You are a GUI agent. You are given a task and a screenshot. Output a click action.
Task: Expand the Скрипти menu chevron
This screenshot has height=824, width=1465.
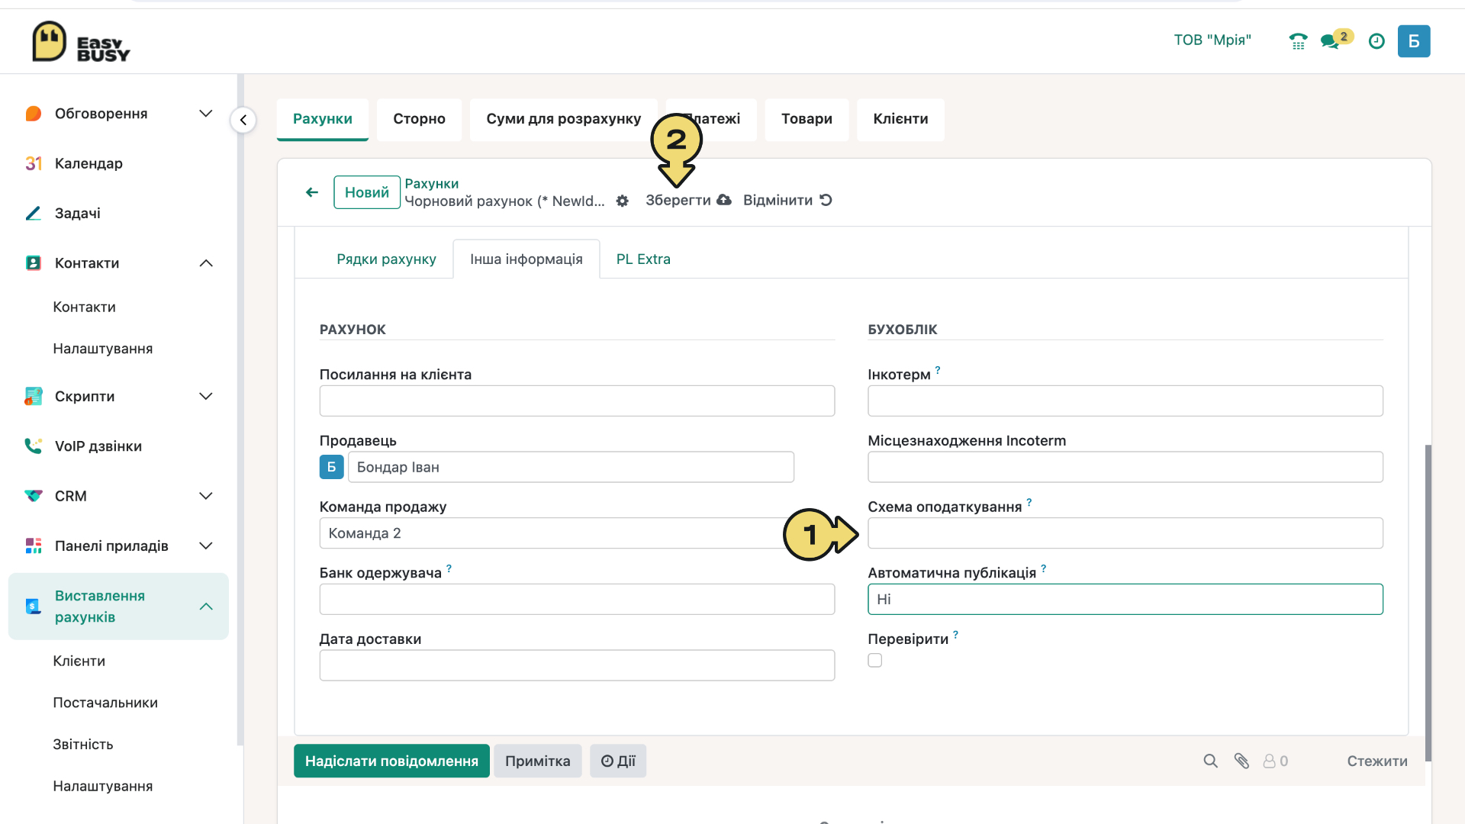pos(205,396)
